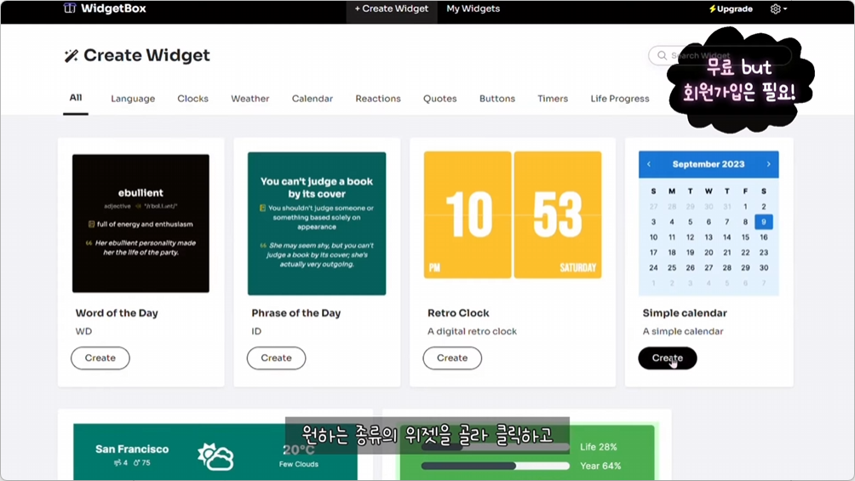This screenshot has width=855, height=481.
Task: Click the Word of the Day title
Action: (x=117, y=313)
